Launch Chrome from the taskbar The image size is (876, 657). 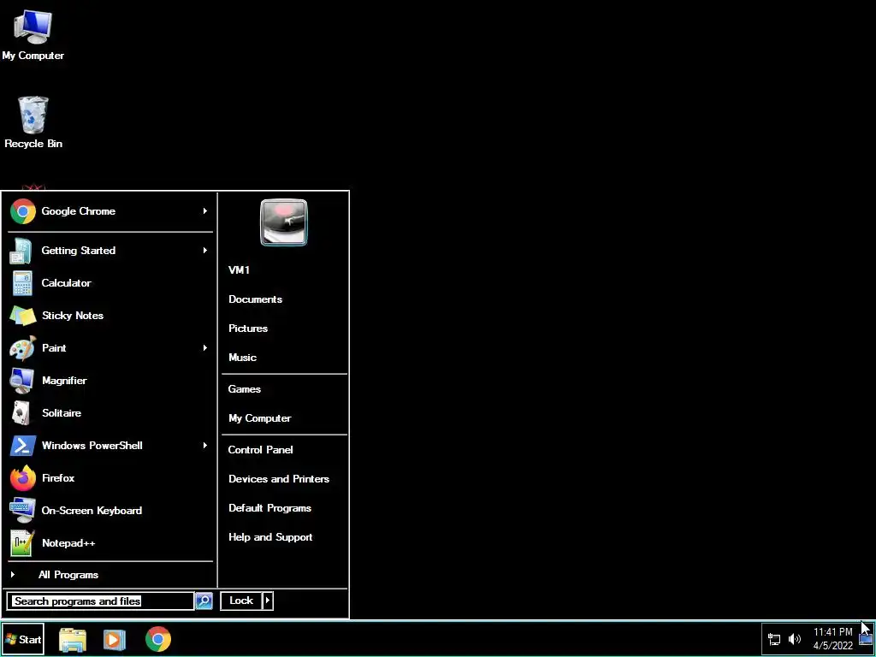[x=158, y=640]
